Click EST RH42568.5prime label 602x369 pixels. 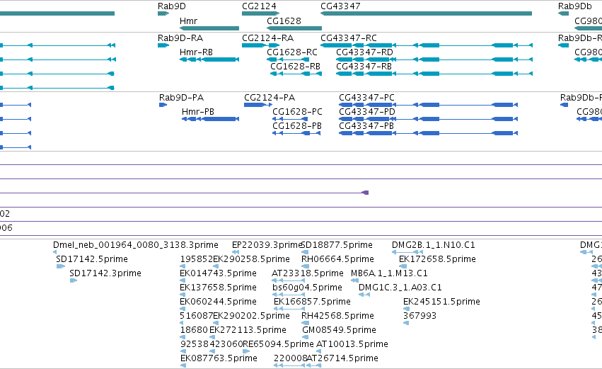pyautogui.click(x=337, y=316)
